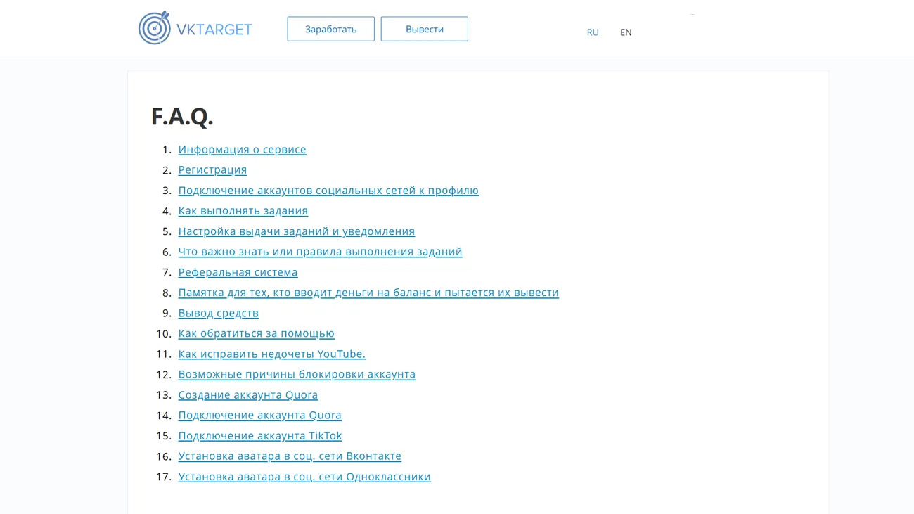This screenshot has height=514, width=914.
Task: Go to Вывод средств section
Action: pyautogui.click(x=218, y=313)
